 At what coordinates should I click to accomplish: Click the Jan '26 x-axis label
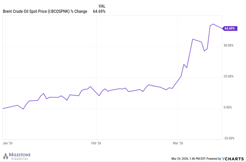pyautogui.click(x=7, y=144)
